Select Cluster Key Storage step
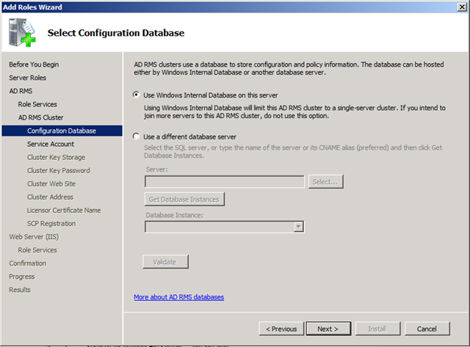 click(x=56, y=157)
